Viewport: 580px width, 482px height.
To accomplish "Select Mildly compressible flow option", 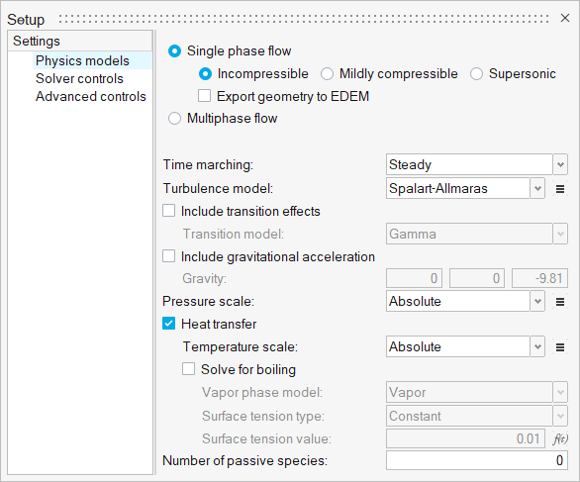I will coord(327,74).
